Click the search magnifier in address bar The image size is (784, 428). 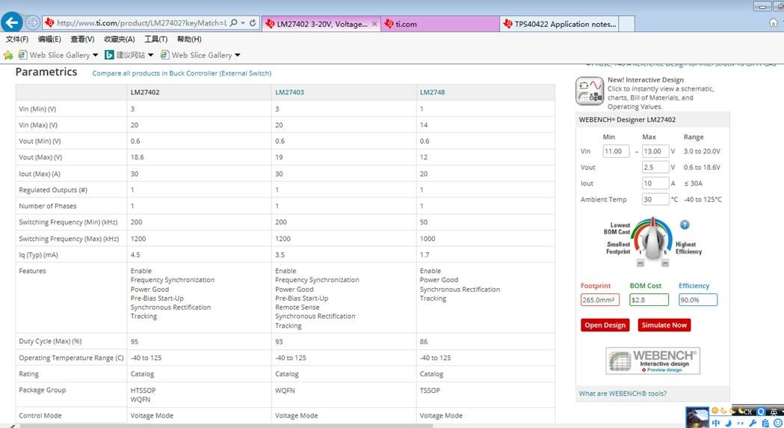click(x=233, y=23)
